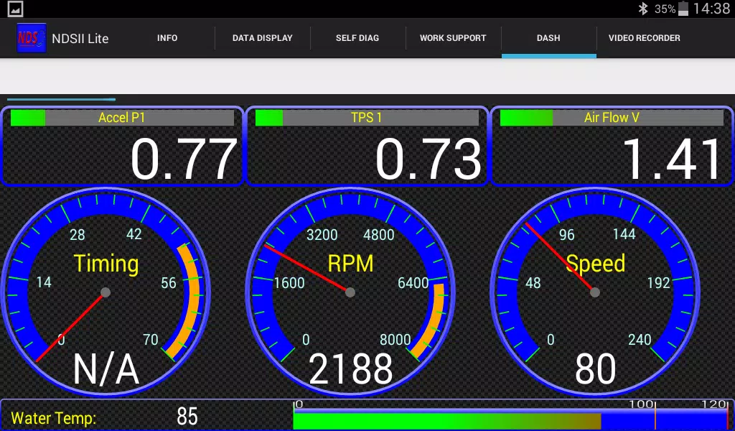Tap the Air Flow V value 1.41
The image size is (735, 431).
672,159
